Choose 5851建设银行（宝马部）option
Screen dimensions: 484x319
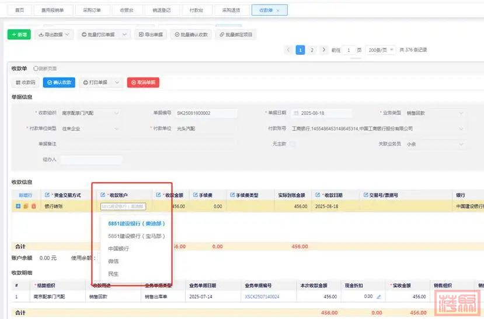coord(137,236)
